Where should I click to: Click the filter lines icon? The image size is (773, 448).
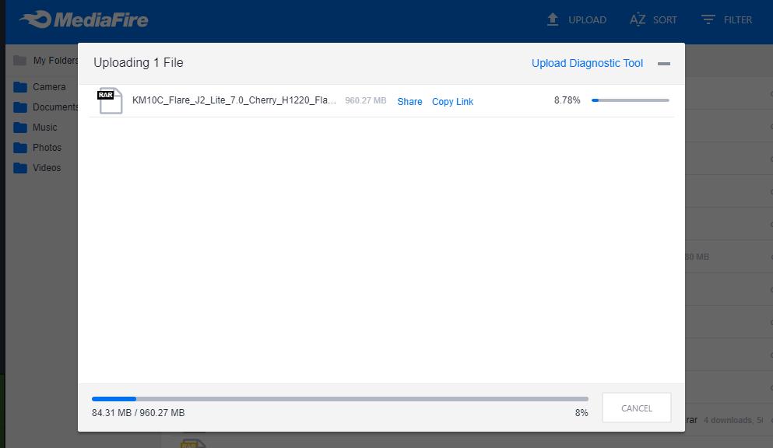click(708, 19)
